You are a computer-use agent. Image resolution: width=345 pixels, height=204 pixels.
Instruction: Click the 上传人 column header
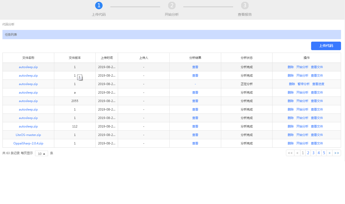coord(144,58)
